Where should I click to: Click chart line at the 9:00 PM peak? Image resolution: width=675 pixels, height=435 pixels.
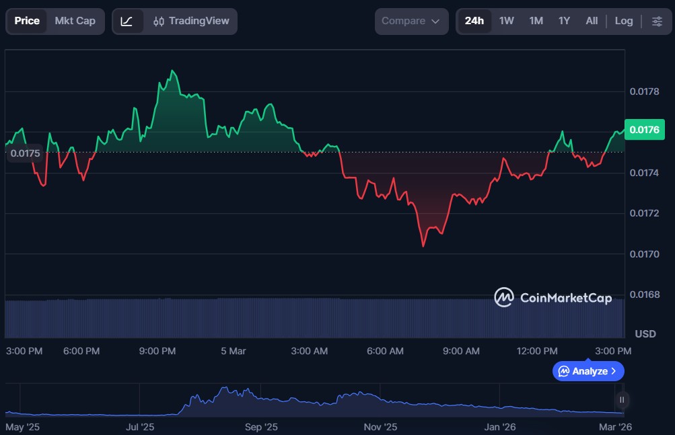pyautogui.click(x=173, y=71)
